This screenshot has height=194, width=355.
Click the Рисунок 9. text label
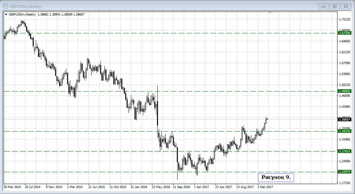pos(276,177)
